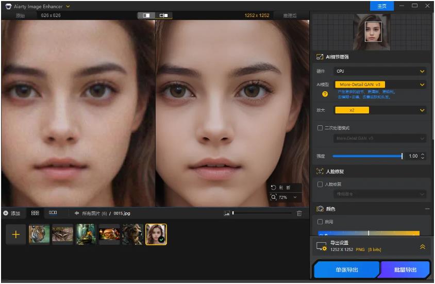Click the 原始 original label tab
435x284 pixels.
tap(20, 15)
